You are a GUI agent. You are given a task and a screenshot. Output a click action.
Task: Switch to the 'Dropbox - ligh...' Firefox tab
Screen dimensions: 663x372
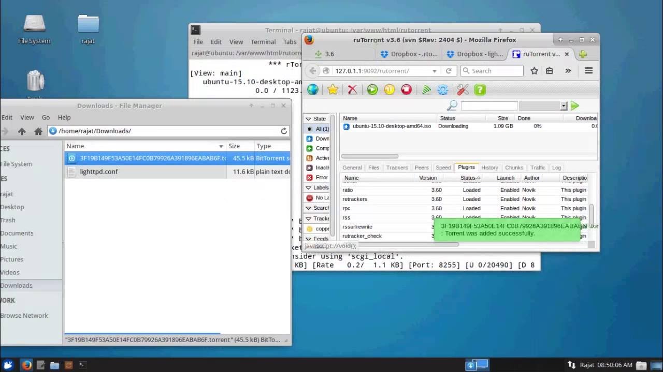point(474,54)
